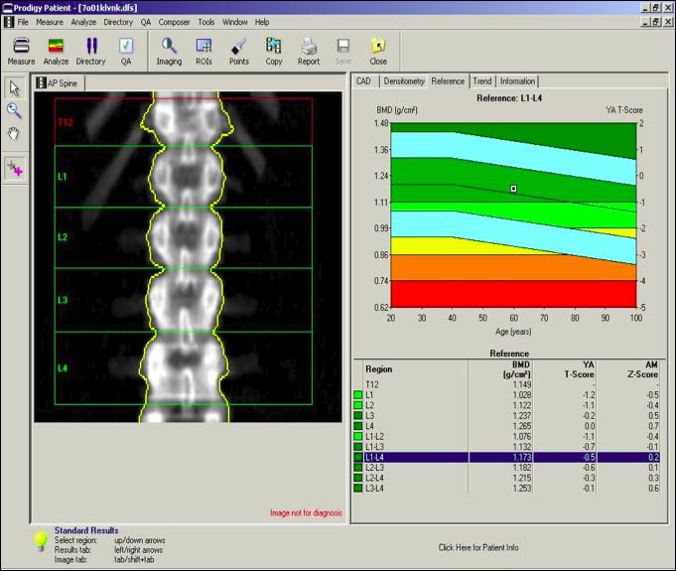Click the L1 T-Score value -1.2
This screenshot has height=571, width=676.
587,395
